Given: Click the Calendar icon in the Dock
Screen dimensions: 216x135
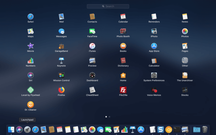Looking at the screenshot, I should tap(60, 130).
